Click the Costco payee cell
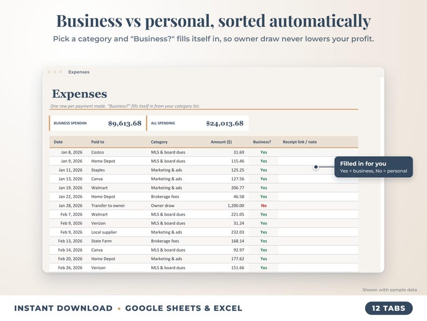 click(97, 152)
